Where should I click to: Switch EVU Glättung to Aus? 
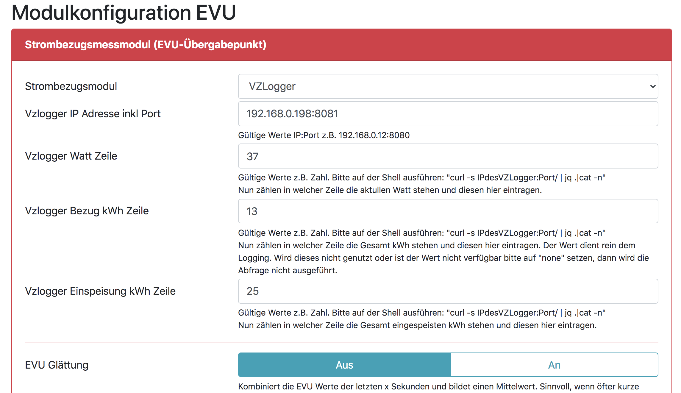pos(344,365)
